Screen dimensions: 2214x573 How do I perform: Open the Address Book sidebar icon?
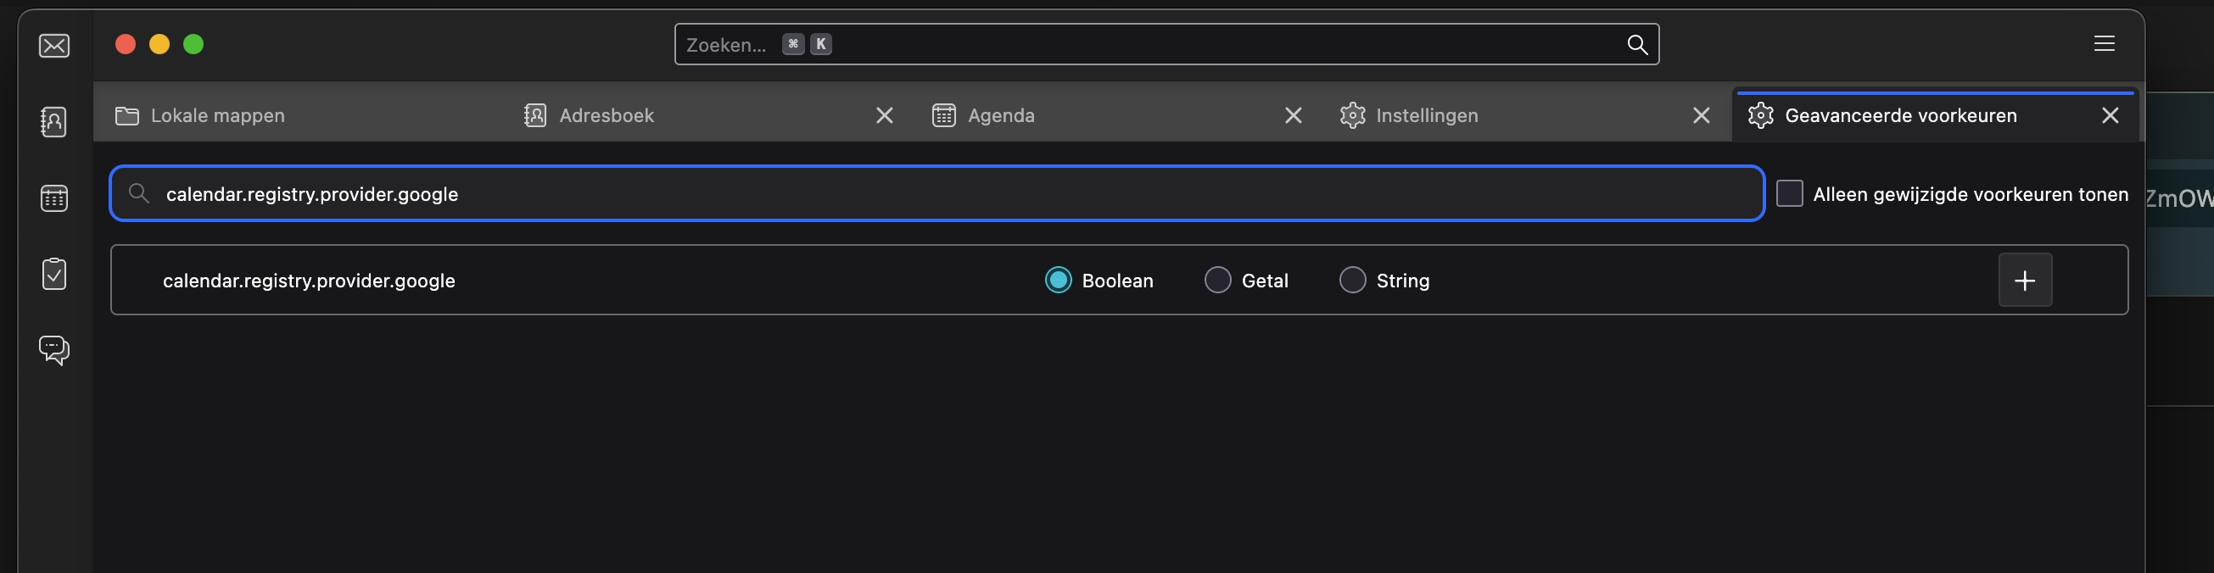coord(54,122)
